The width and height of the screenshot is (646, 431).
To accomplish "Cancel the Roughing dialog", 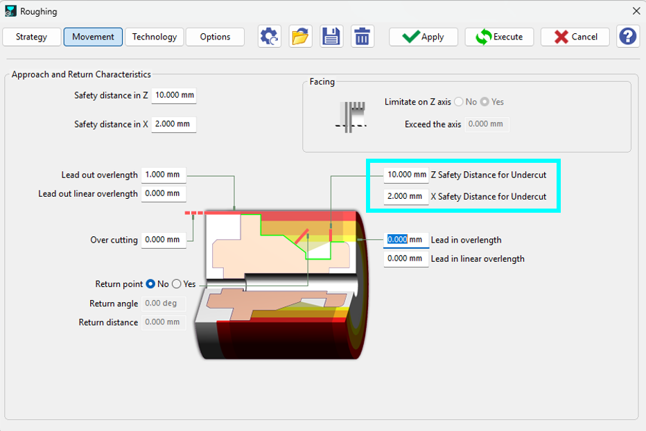I will 575,37.
